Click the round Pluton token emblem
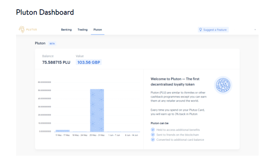 pos(223,85)
